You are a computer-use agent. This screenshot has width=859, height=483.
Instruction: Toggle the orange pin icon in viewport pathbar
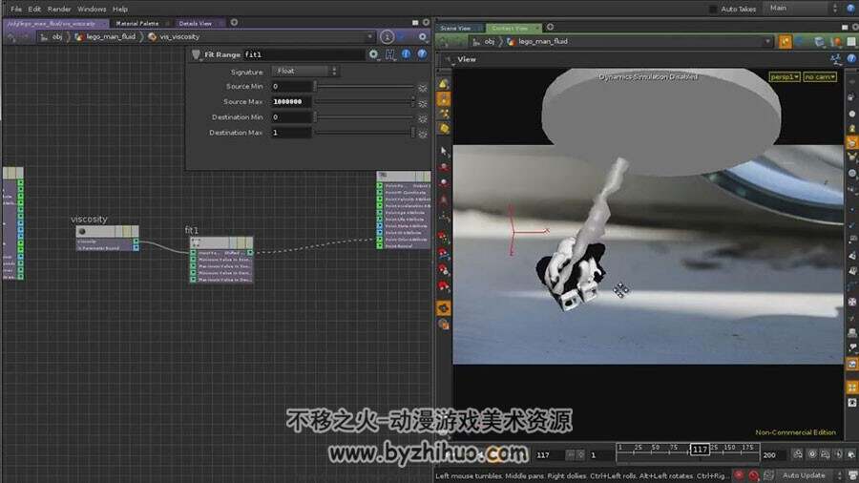(786, 42)
